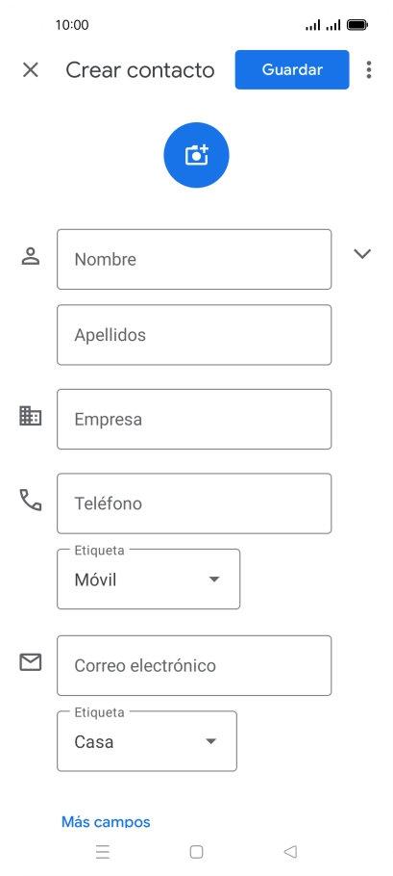
Task: Focus the Apellidos input field
Action: (194, 335)
